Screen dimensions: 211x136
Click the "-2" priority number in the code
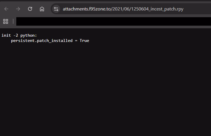[16, 35]
